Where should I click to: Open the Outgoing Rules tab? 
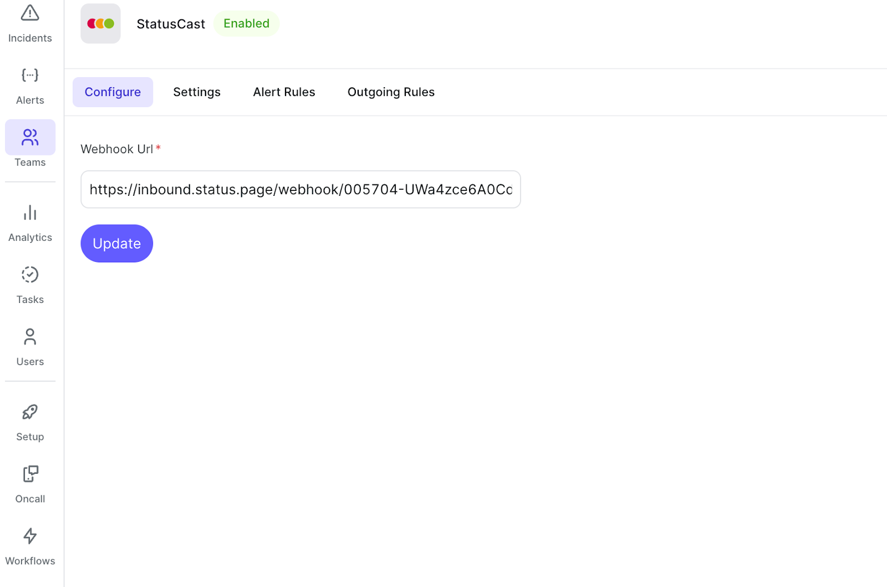pos(391,92)
